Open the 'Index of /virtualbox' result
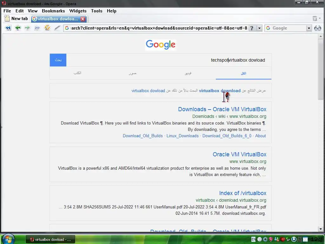This screenshot has width=325, height=244. pyautogui.click(x=243, y=193)
